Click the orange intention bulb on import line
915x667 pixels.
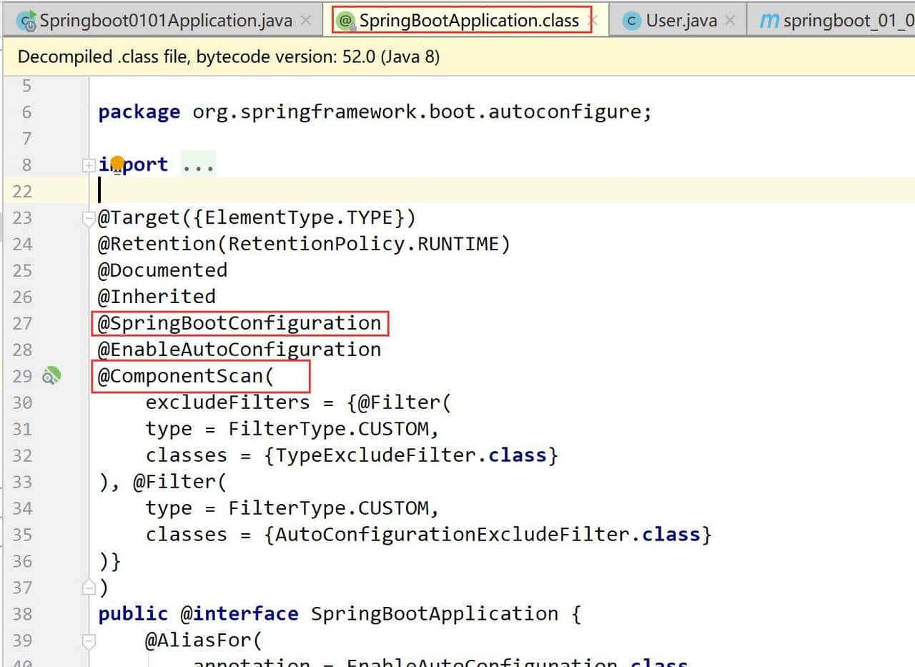tap(117, 164)
